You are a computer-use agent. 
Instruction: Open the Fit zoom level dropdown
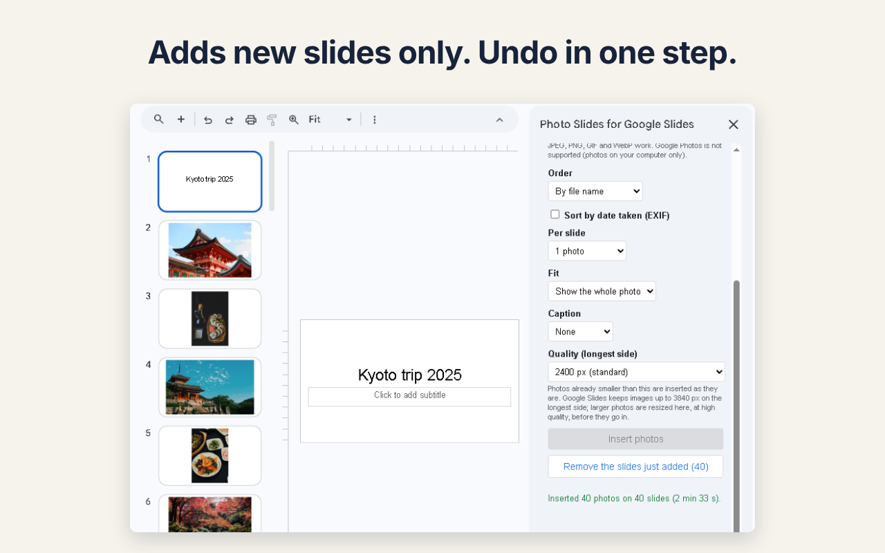330,120
